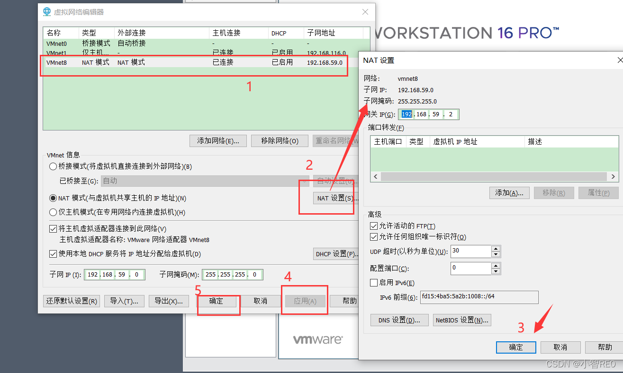This screenshot has width=623, height=373.
Task: Increase the 配置端口 value with up arrow
Action: coord(496,265)
